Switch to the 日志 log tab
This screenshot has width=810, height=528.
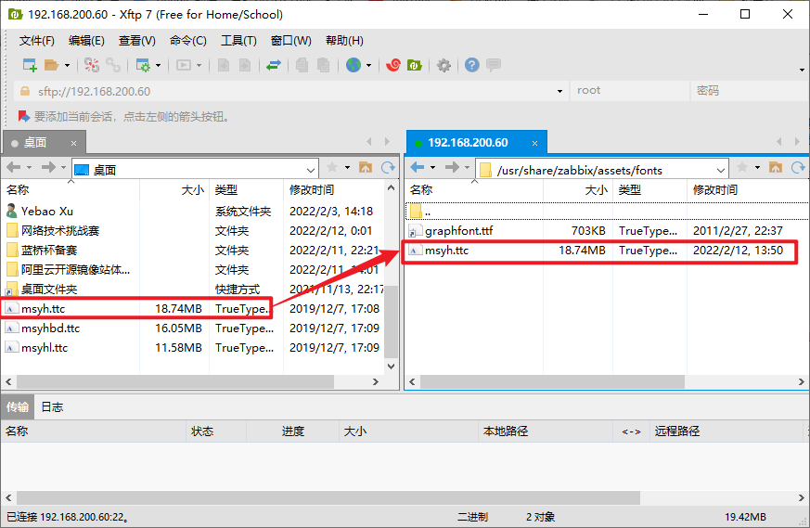tap(52, 407)
